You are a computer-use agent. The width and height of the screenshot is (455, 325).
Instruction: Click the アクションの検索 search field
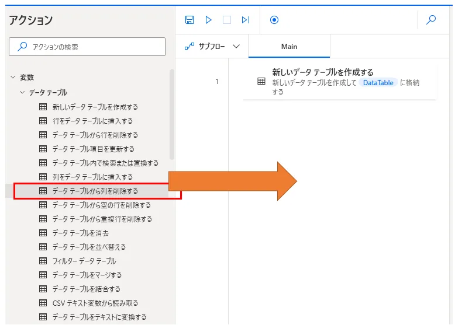[x=87, y=47]
